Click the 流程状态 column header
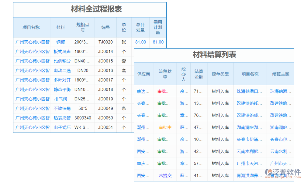Viewport: 304px width, 182px height. (x=165, y=74)
